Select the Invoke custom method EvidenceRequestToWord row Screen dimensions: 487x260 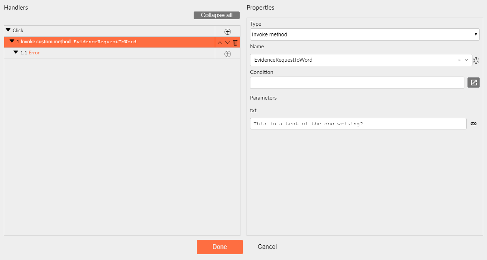tap(109, 42)
